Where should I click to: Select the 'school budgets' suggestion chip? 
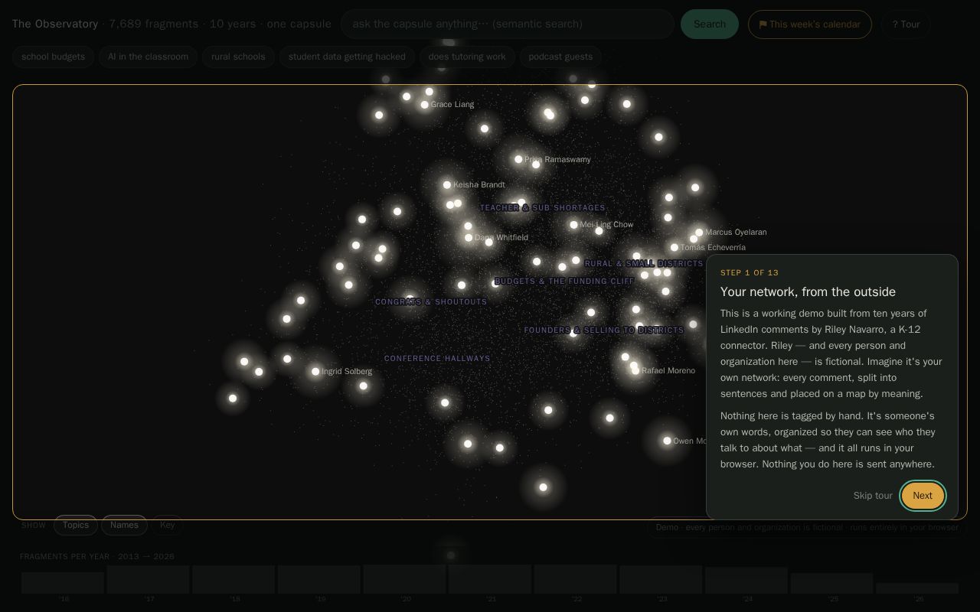click(54, 57)
